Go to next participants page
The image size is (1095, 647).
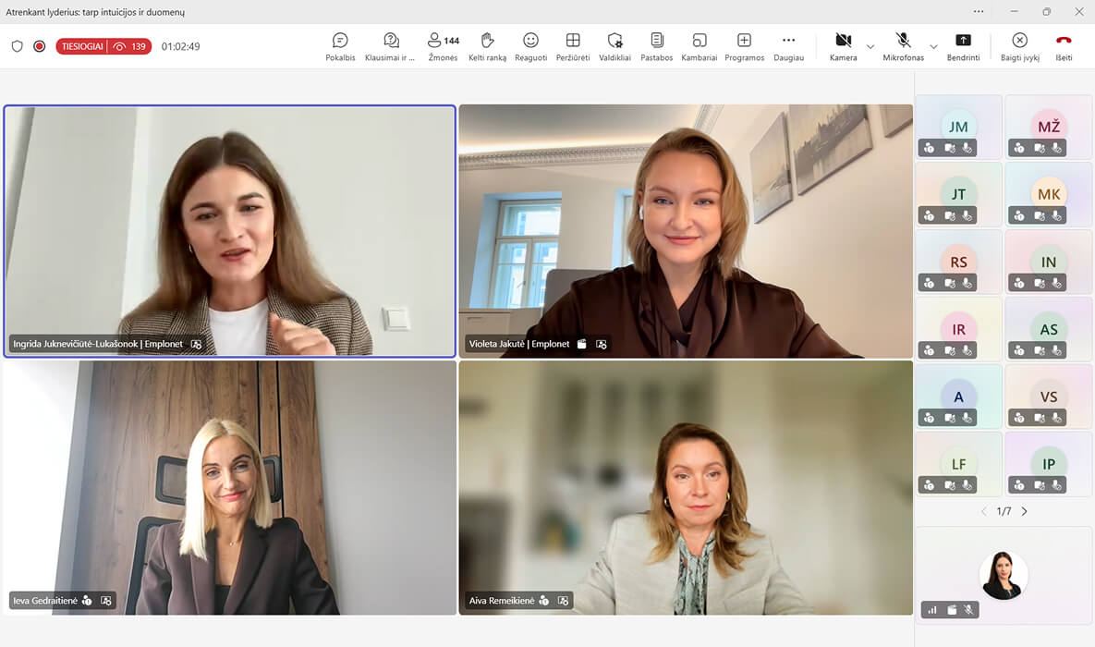[x=1025, y=511]
